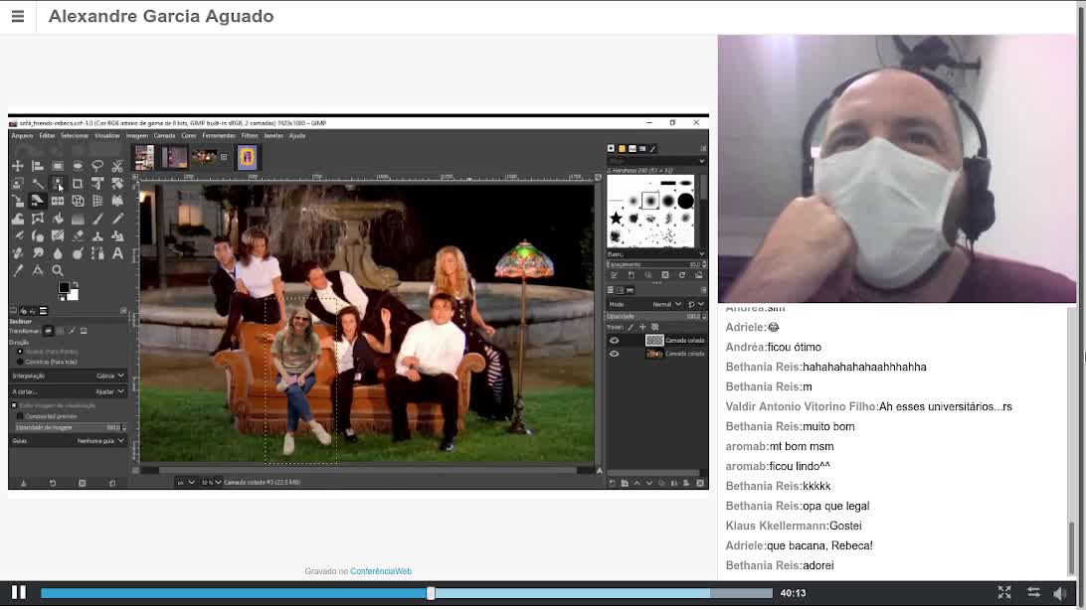Open the Guias Nenhuma guia dropdown
The image size is (1086, 610).
click(68, 440)
